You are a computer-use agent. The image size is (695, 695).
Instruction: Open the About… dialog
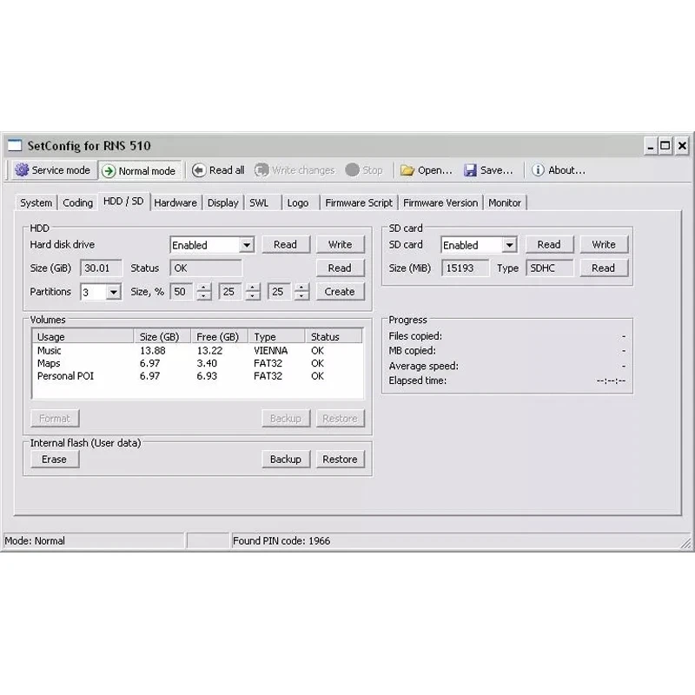pyautogui.click(x=559, y=170)
